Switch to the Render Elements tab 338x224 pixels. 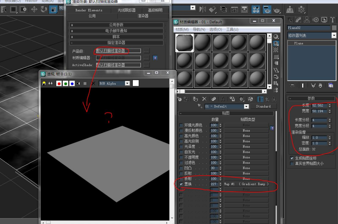coord(89,10)
